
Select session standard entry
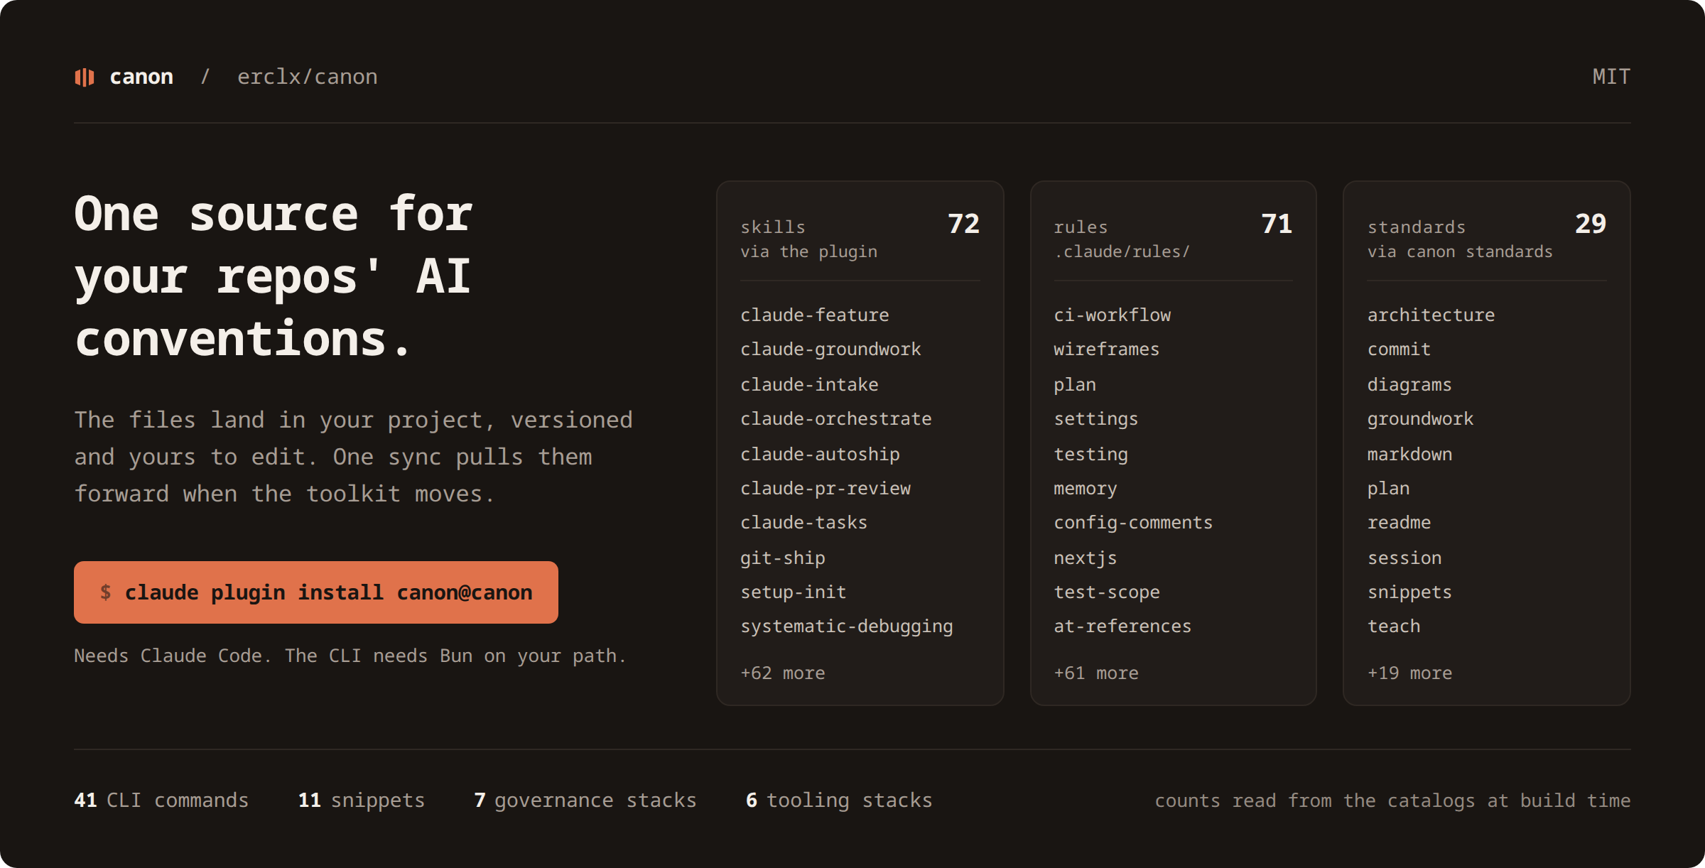click(1404, 558)
